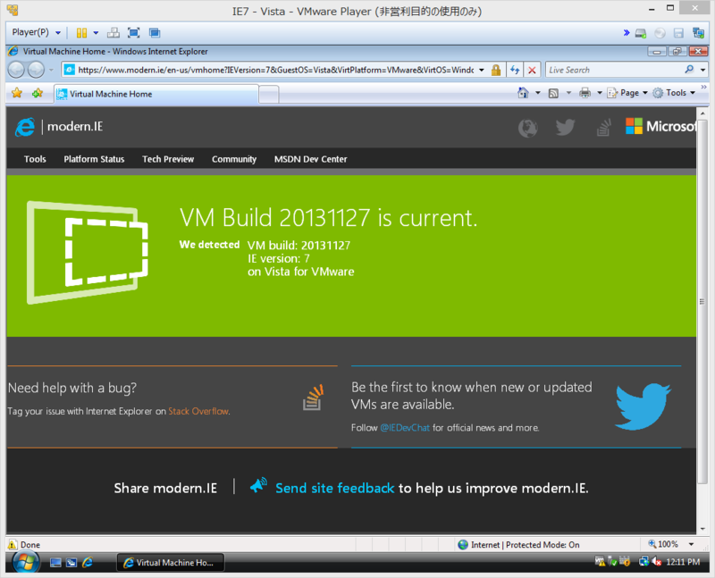Expand the Print button dropdown arrow

[600, 93]
